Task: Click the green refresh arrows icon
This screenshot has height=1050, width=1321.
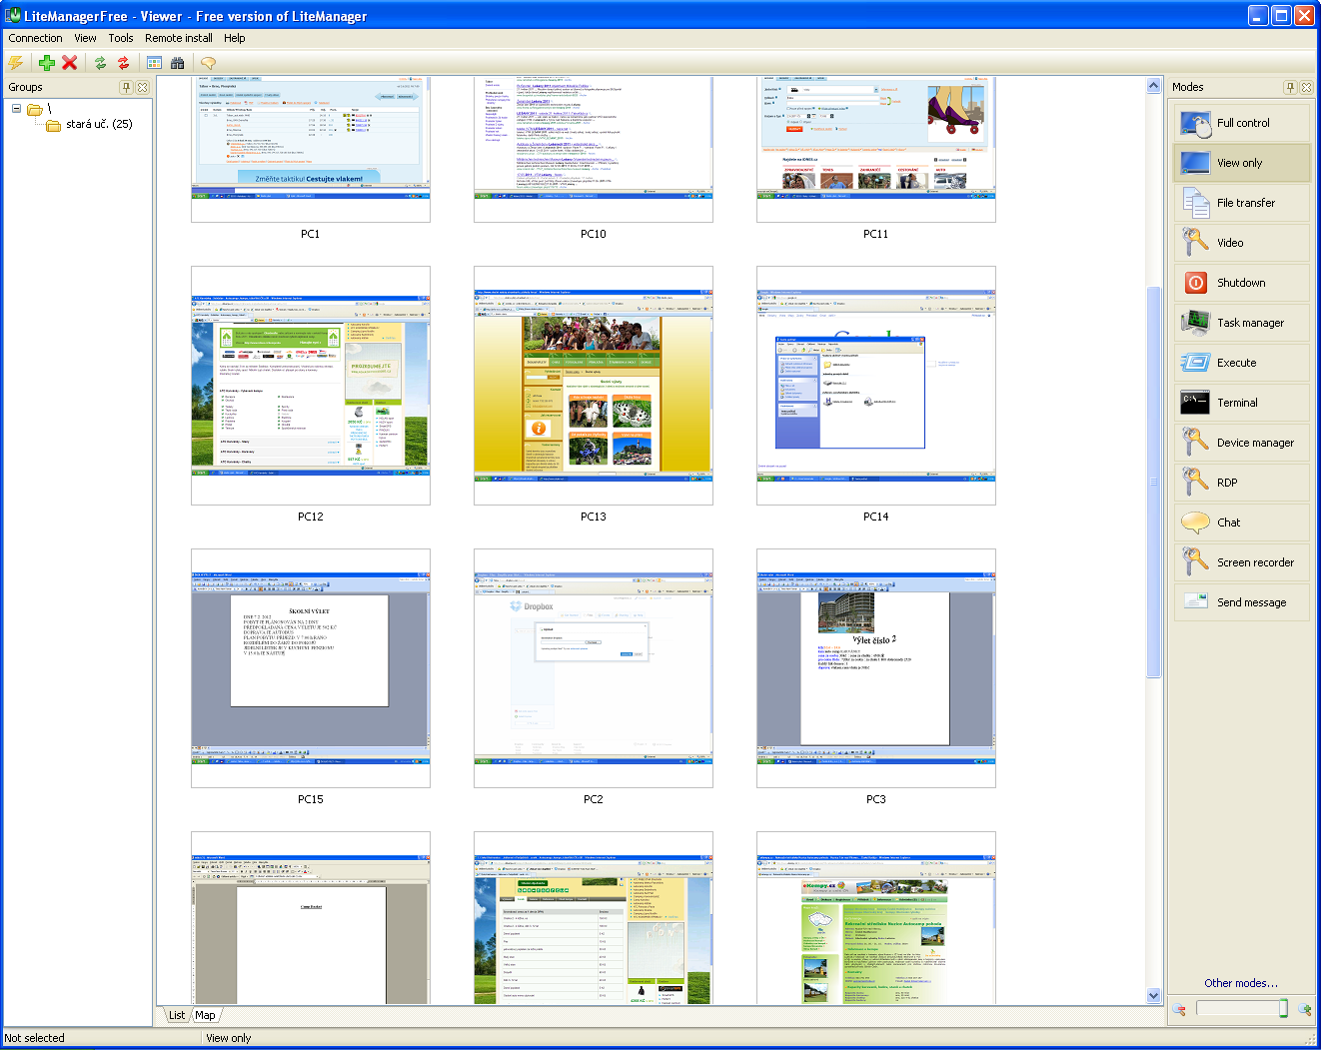Action: [100, 63]
